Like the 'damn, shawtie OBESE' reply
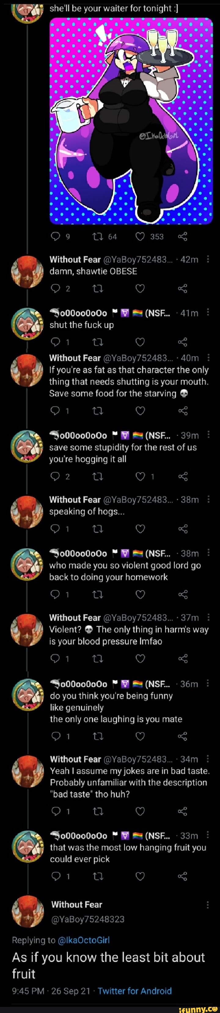 [140, 289]
